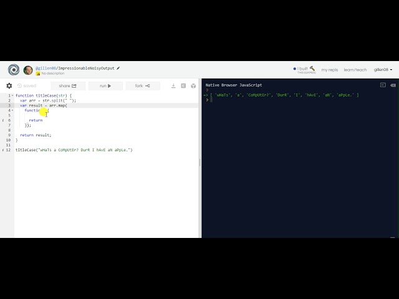Click the I built this game link
399x299 pixels.
point(305,70)
